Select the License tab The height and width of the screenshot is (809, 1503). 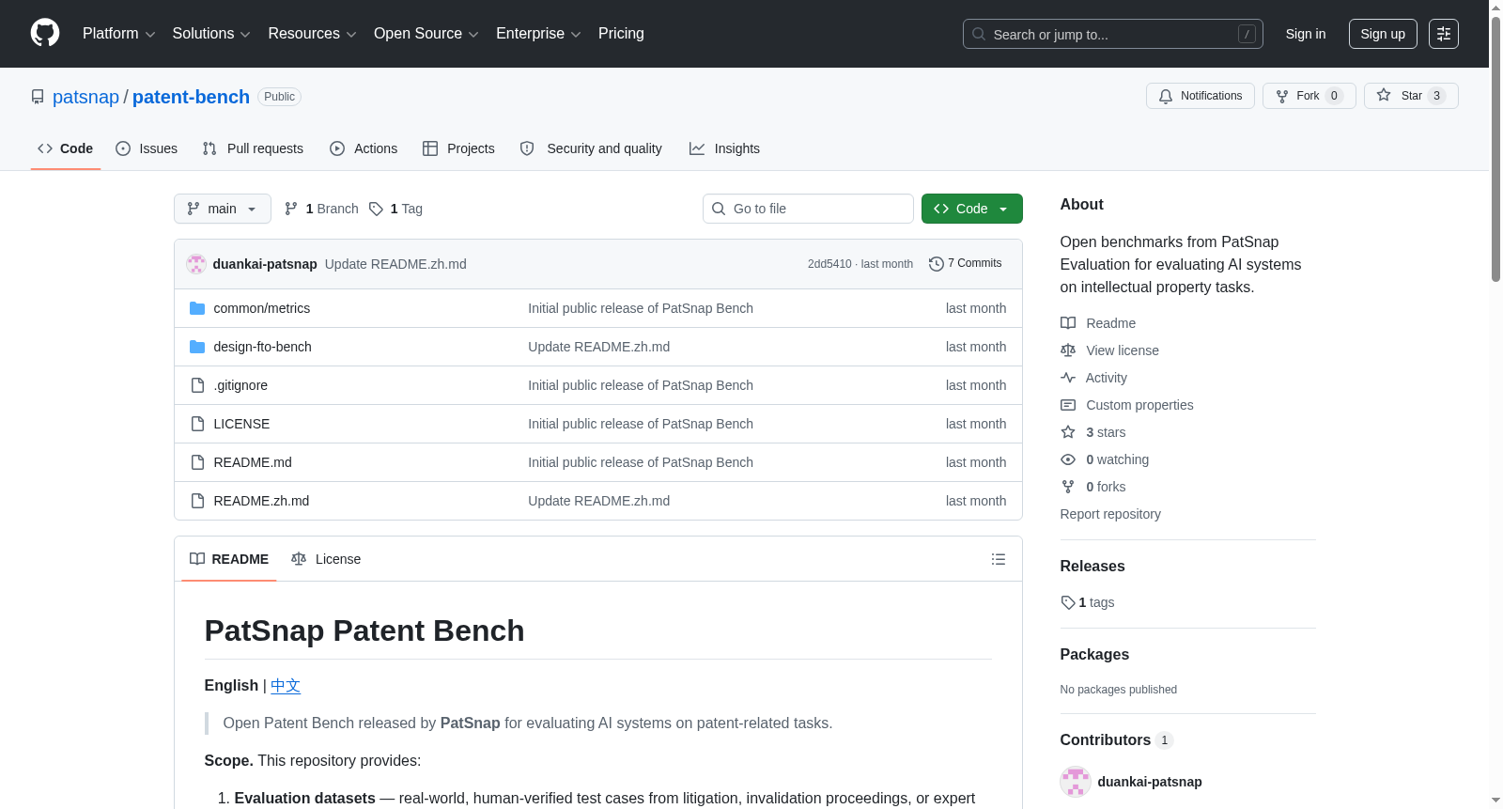(326, 559)
